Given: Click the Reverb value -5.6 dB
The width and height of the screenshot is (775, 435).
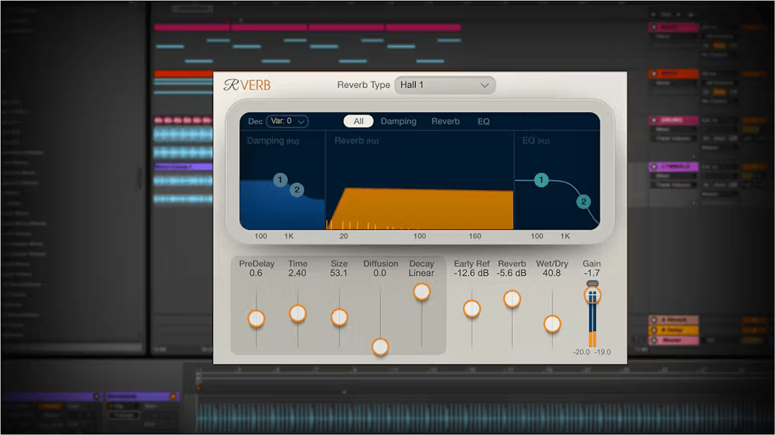Looking at the screenshot, I should [512, 273].
